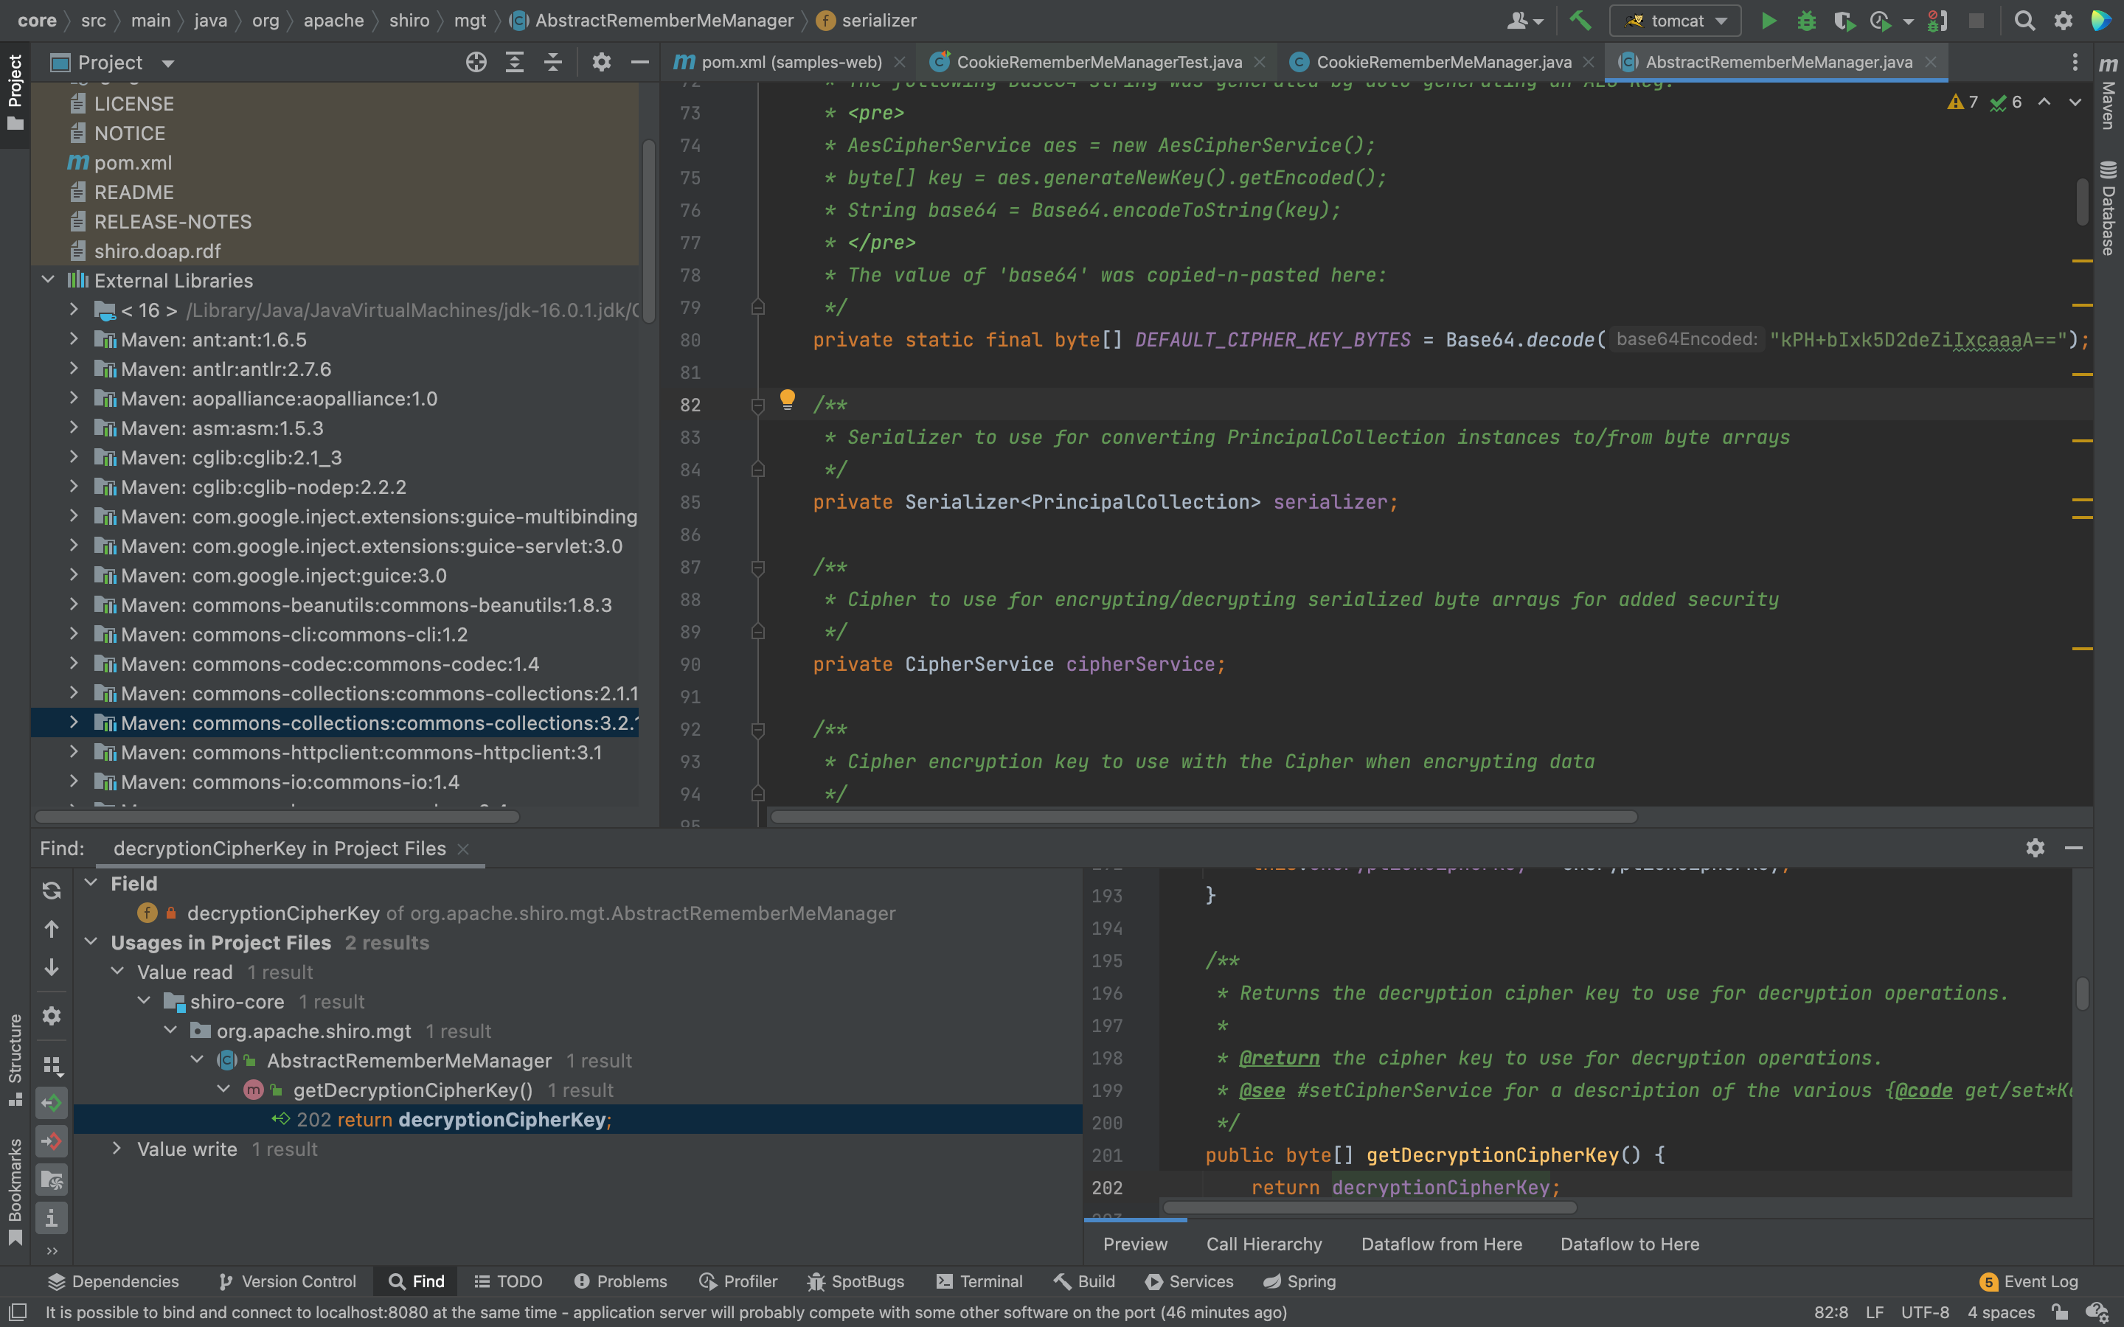Click the Build Project hammer icon
The image size is (2124, 1327).
pos(1580,20)
